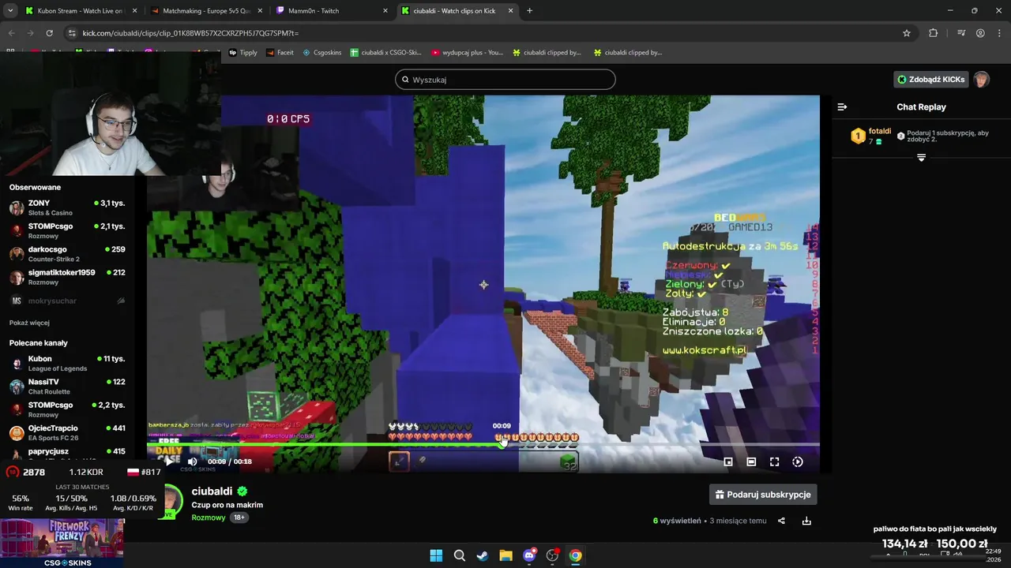The image size is (1011, 568).
Task: Click Podaruj subskrypcje gift button
Action: tap(763, 495)
